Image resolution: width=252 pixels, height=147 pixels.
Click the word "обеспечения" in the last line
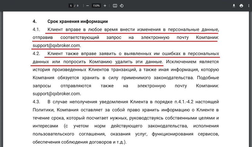click(x=46, y=142)
